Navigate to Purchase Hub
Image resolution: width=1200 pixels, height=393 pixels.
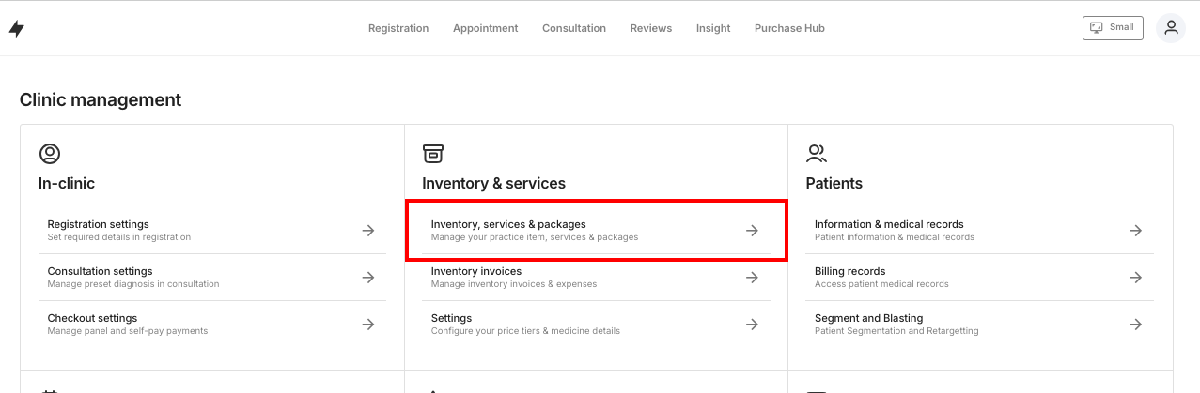click(x=789, y=28)
